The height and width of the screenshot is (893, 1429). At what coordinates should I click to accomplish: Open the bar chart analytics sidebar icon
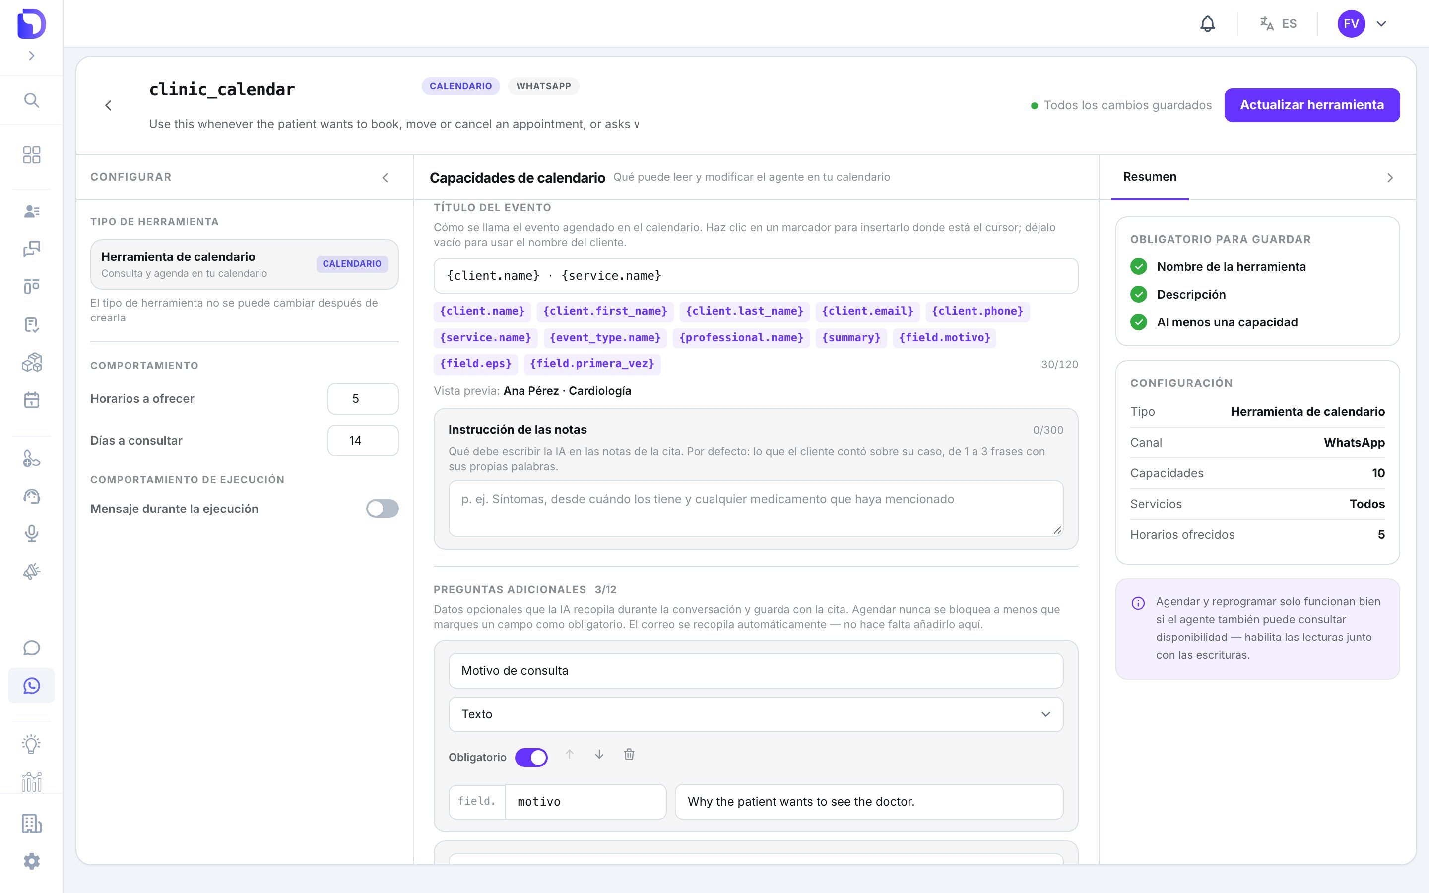[x=32, y=782]
